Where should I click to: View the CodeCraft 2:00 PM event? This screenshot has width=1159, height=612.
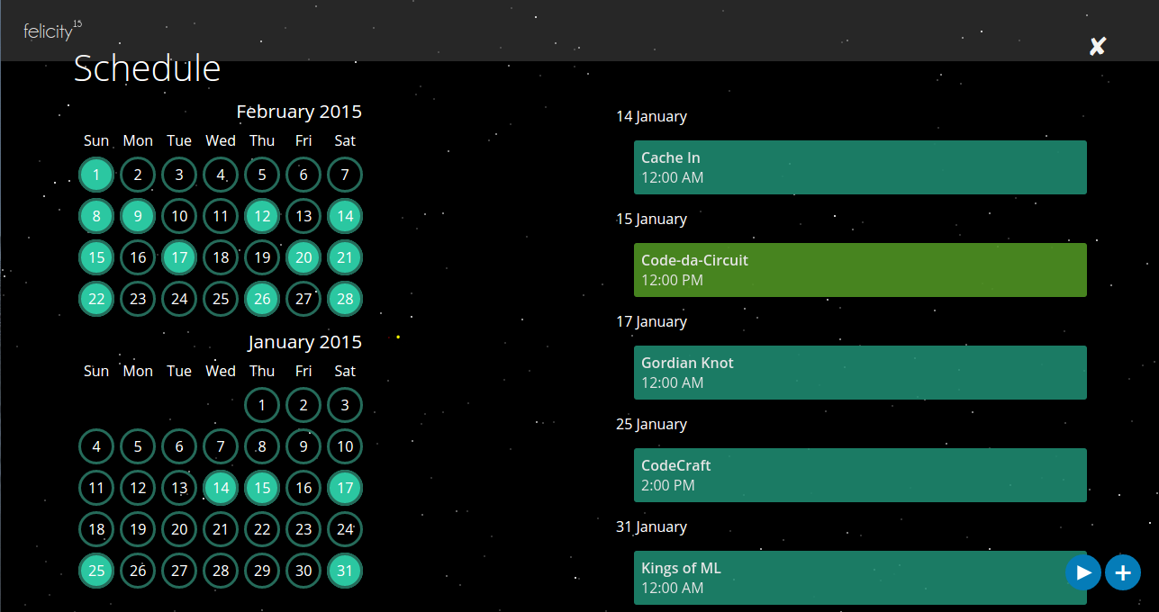[x=859, y=475]
